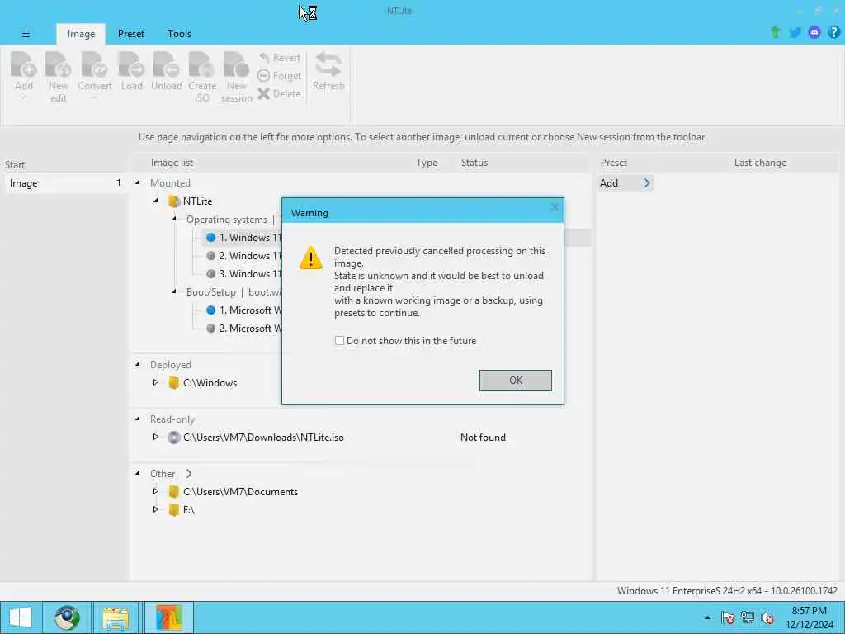Screen dimensions: 845x634
Task: Click the Last change column header
Action: click(x=760, y=163)
